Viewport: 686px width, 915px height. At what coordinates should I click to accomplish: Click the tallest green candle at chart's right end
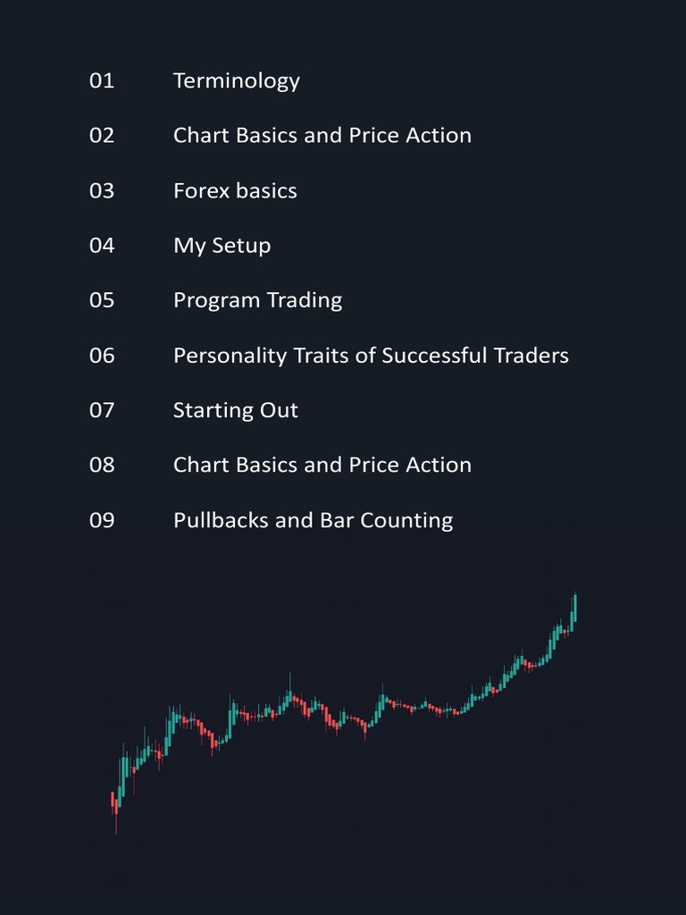pyautogui.click(x=574, y=609)
